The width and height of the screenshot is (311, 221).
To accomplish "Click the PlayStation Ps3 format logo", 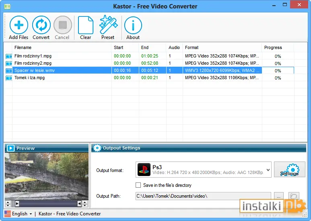I will click(144, 170).
